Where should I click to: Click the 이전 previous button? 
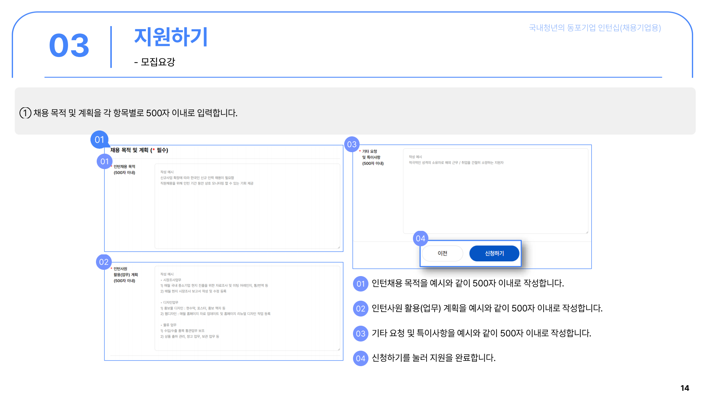click(x=442, y=253)
